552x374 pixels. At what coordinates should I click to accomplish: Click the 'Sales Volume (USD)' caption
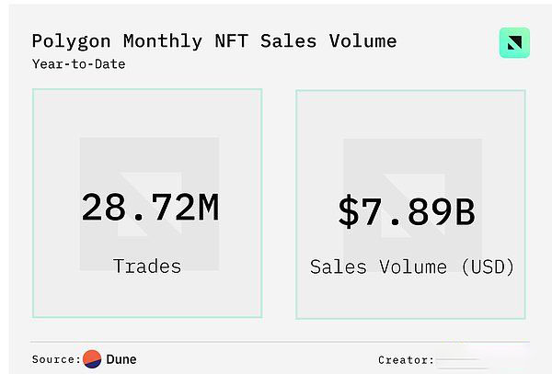coord(411,266)
